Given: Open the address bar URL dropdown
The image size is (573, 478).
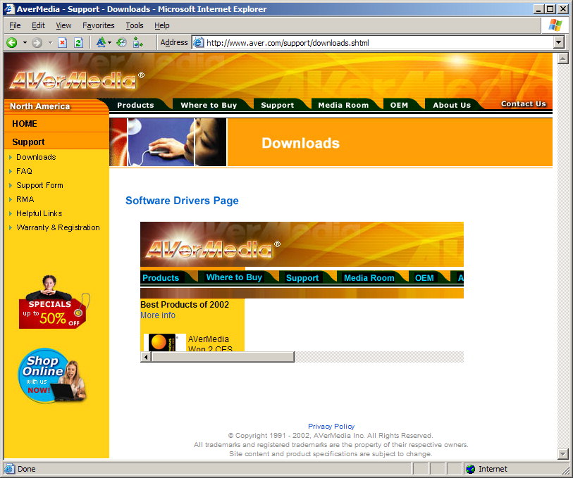Looking at the screenshot, I should (x=559, y=42).
